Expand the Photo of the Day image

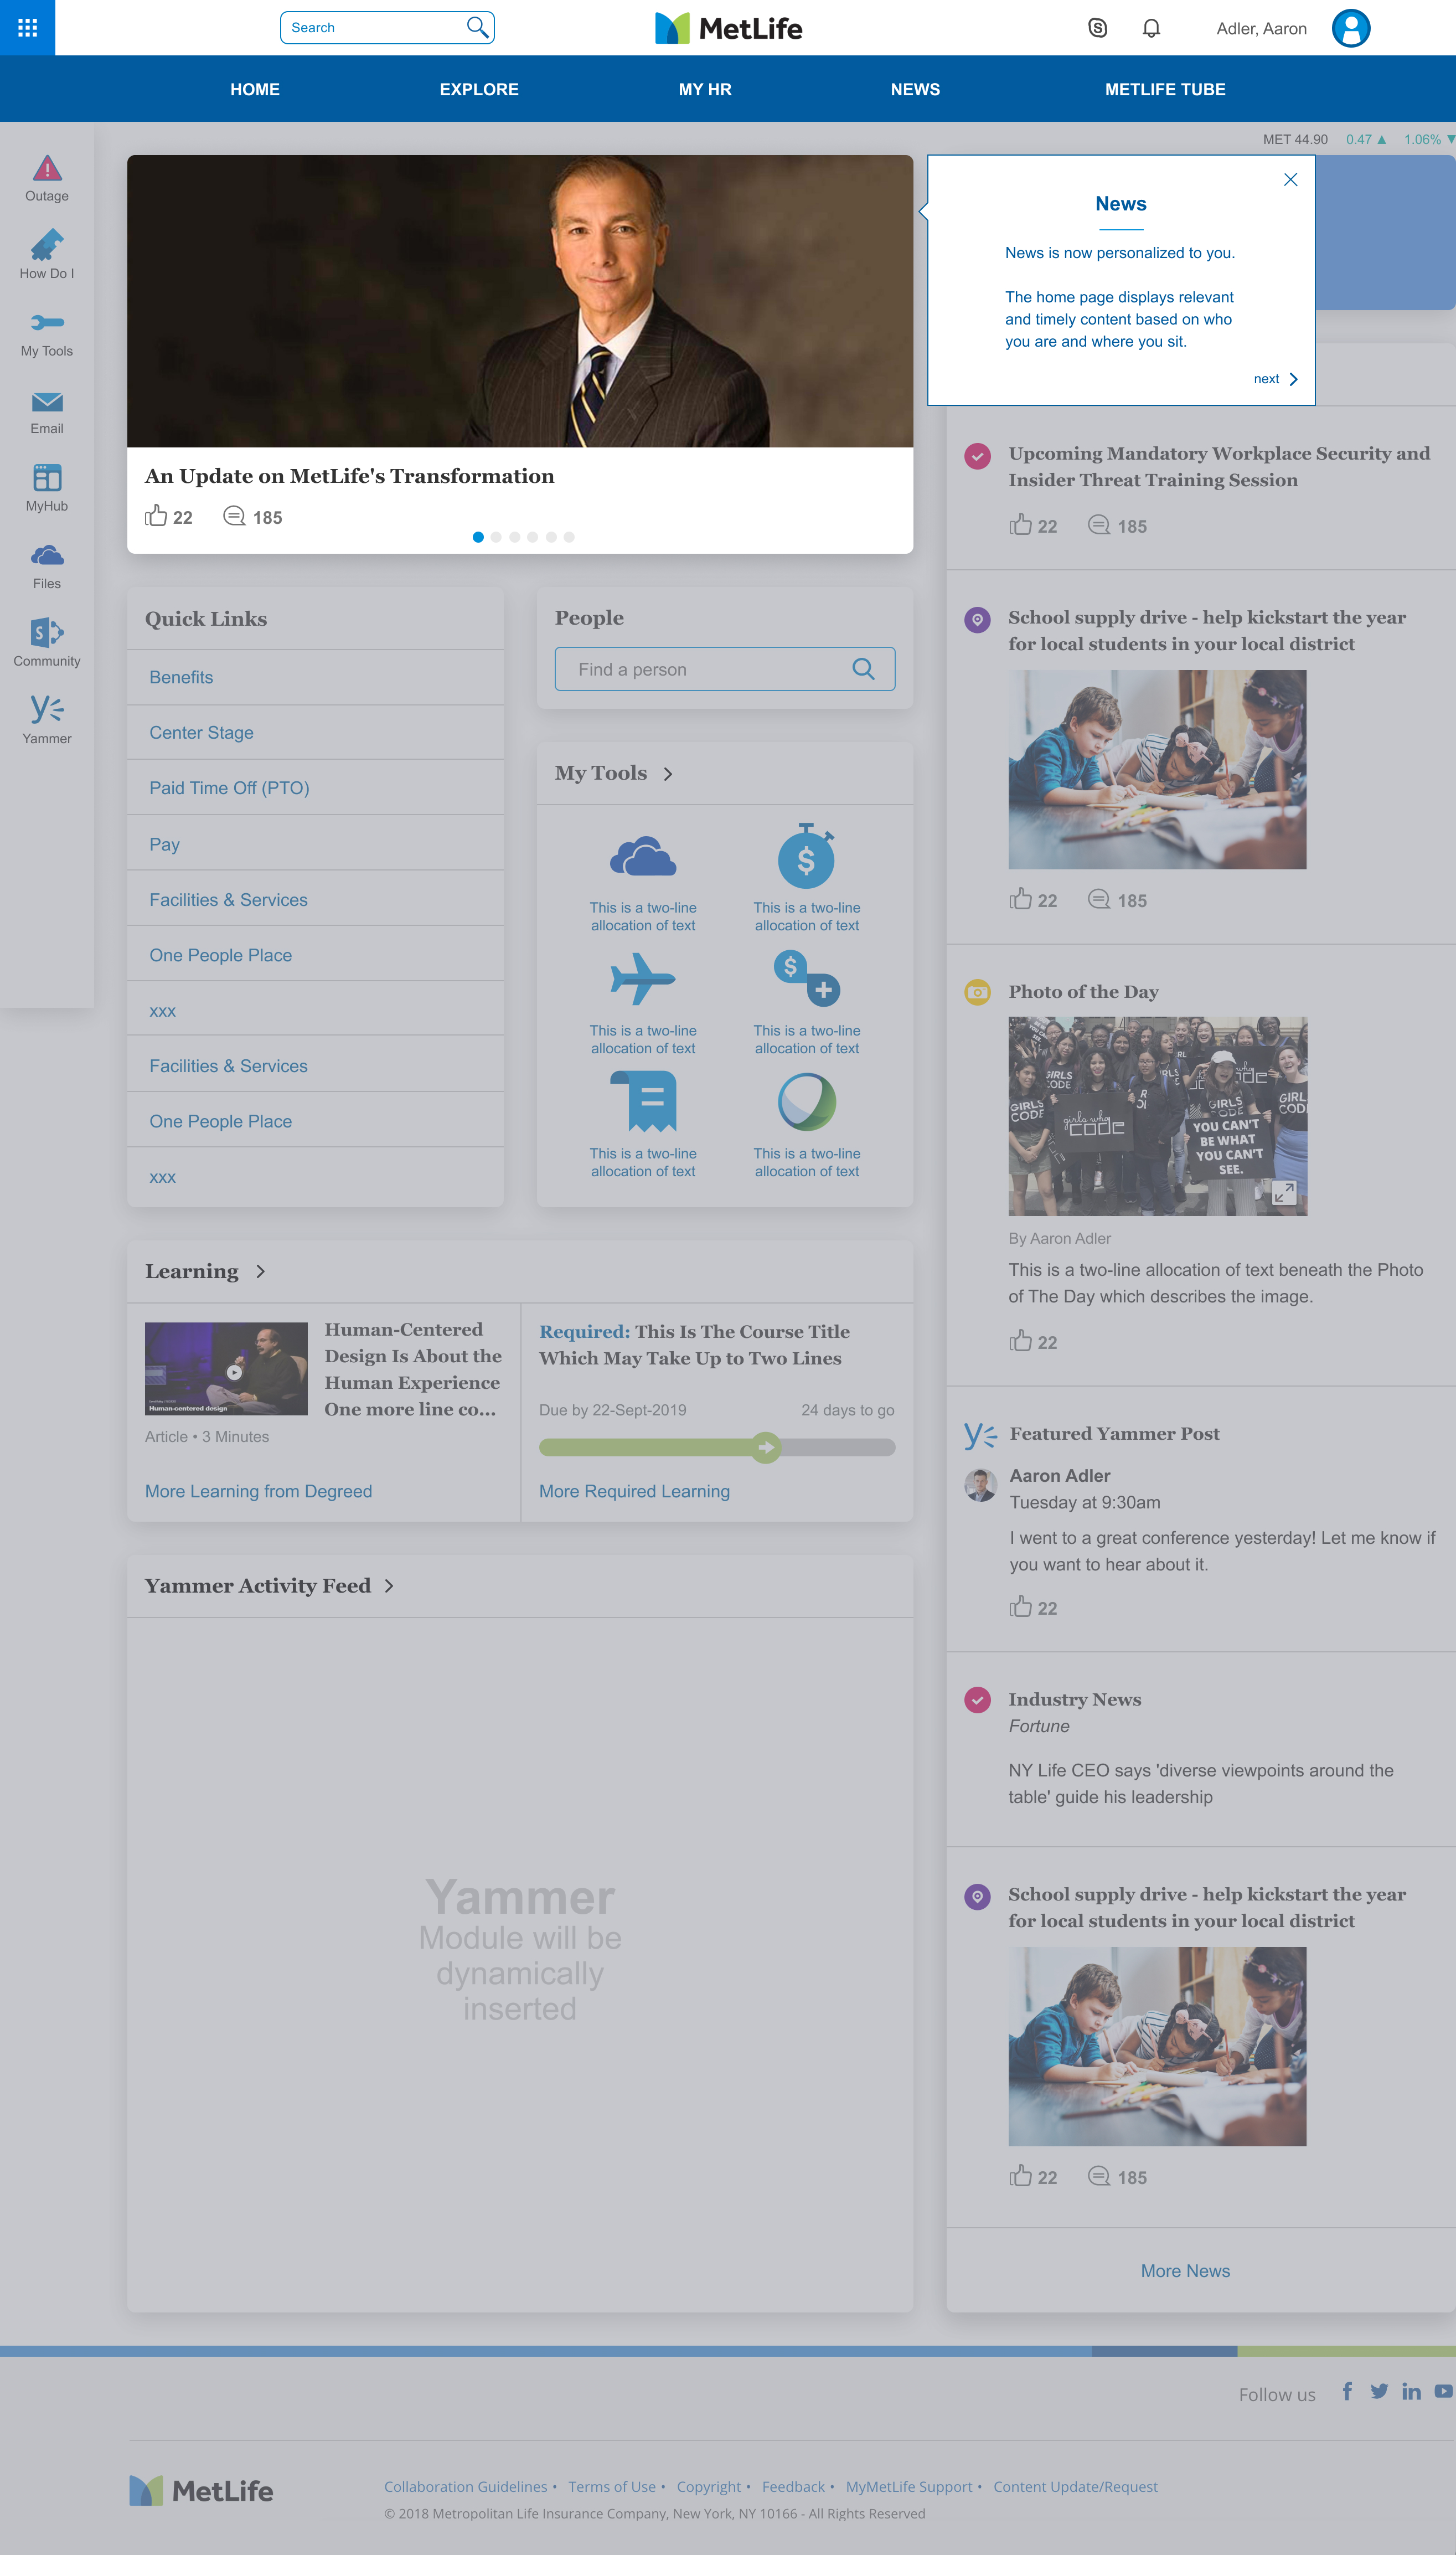[1283, 1192]
